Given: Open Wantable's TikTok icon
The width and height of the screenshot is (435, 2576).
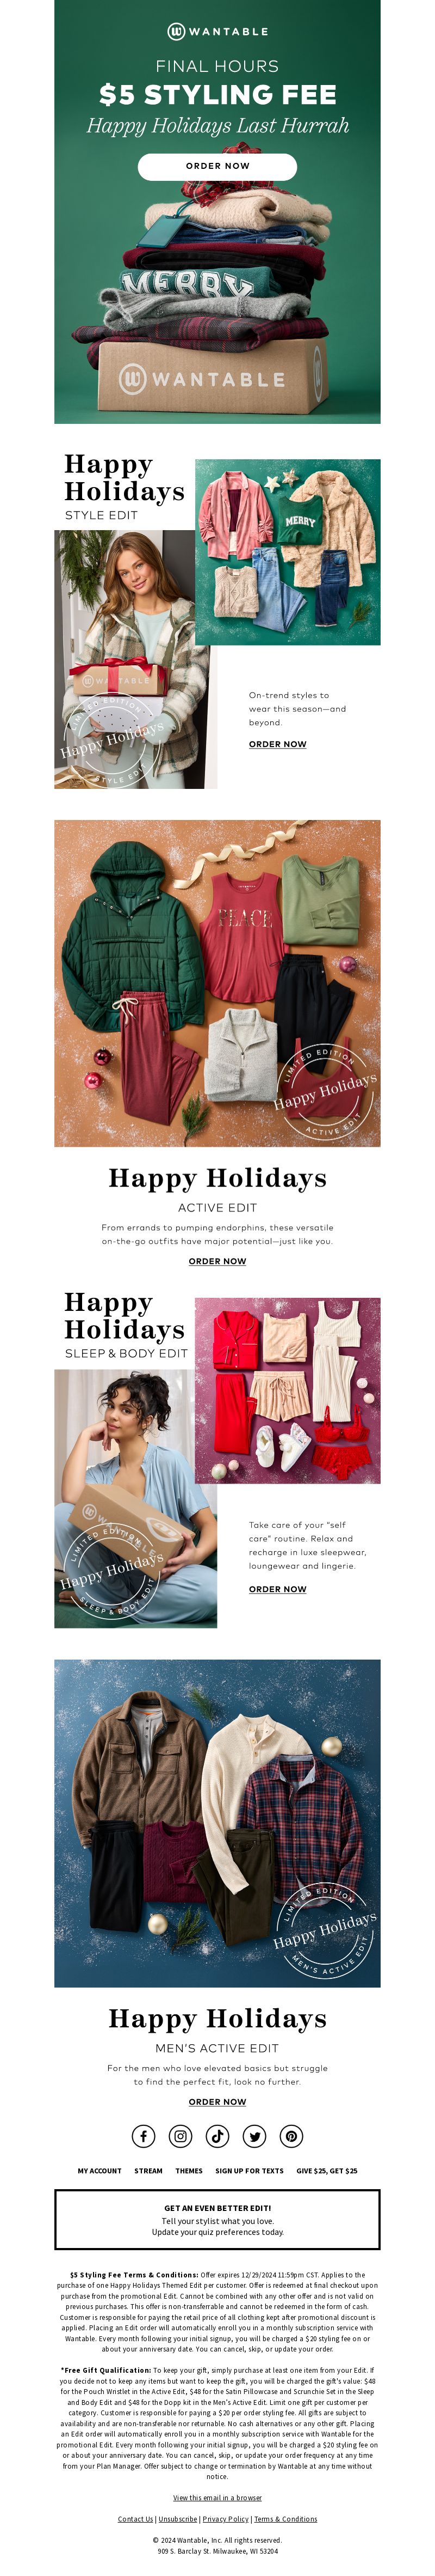Looking at the screenshot, I should (x=217, y=2136).
